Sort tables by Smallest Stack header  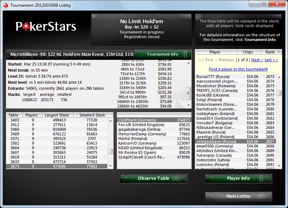point(93,115)
